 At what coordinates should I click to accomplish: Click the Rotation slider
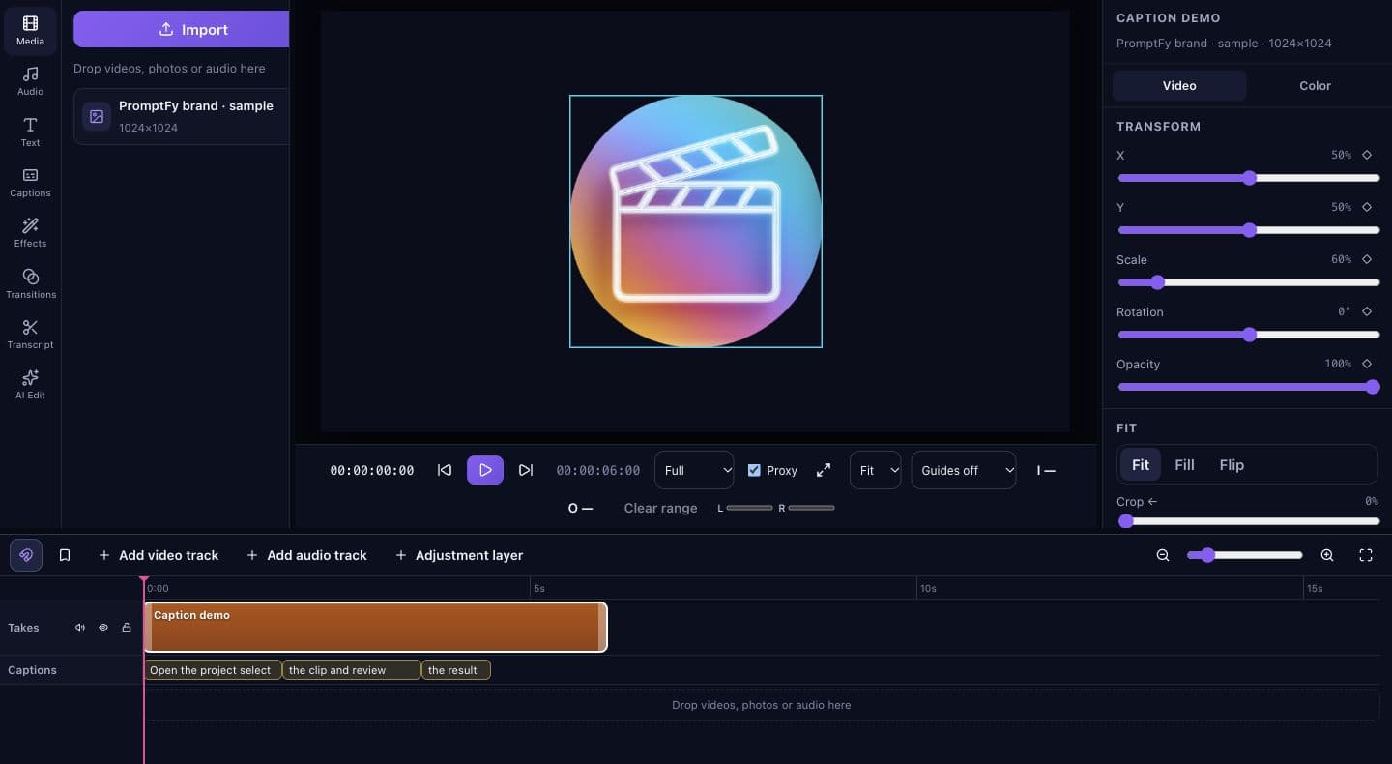click(x=1248, y=335)
